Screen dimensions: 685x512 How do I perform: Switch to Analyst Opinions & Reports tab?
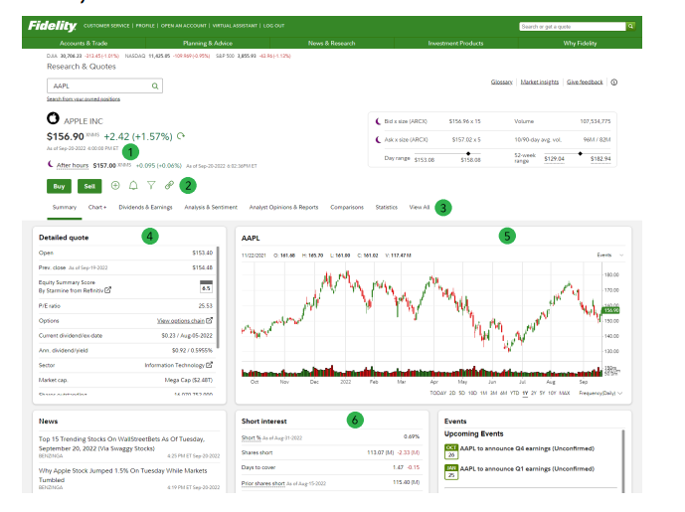(283, 207)
